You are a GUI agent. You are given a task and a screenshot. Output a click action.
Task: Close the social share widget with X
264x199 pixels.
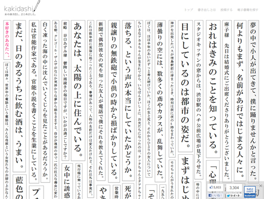pos(260,185)
